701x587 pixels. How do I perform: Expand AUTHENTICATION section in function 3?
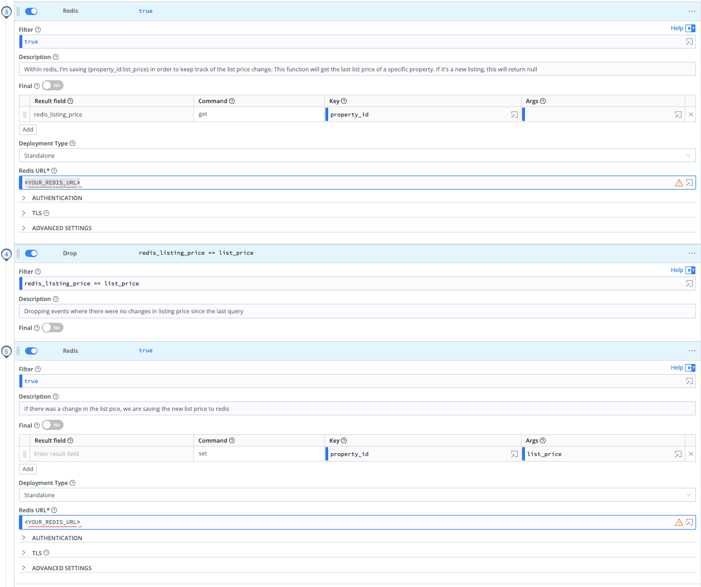57,198
